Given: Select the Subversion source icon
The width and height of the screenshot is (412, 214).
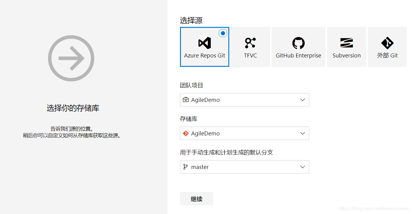Looking at the screenshot, I should coord(347,43).
